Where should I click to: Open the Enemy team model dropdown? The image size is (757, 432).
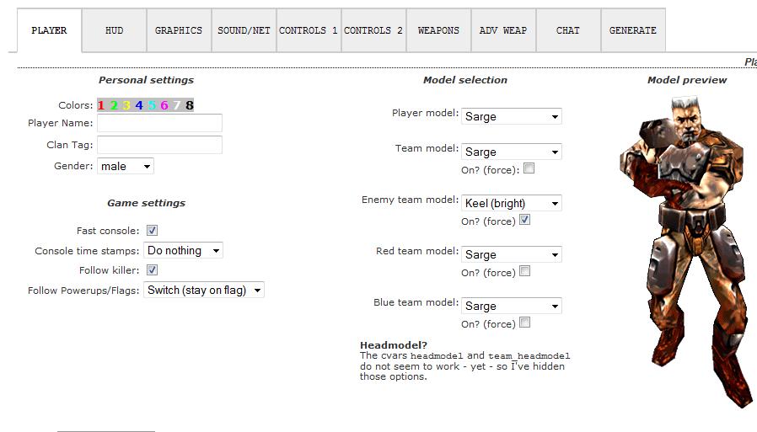511,203
